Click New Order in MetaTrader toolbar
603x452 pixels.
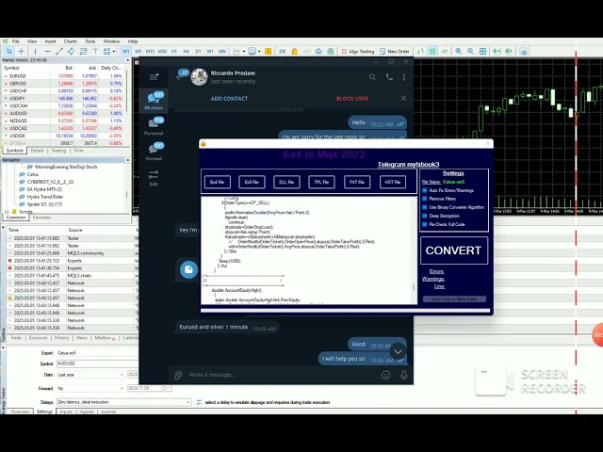pyautogui.click(x=395, y=51)
